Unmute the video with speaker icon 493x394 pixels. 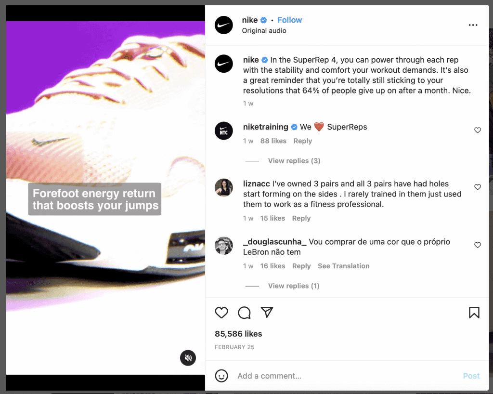(x=188, y=358)
